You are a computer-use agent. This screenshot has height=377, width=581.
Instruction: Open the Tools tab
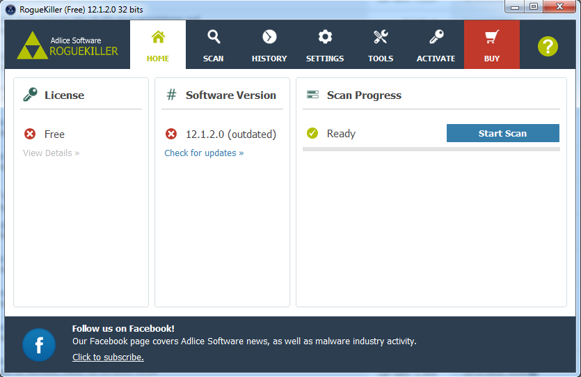tap(381, 45)
